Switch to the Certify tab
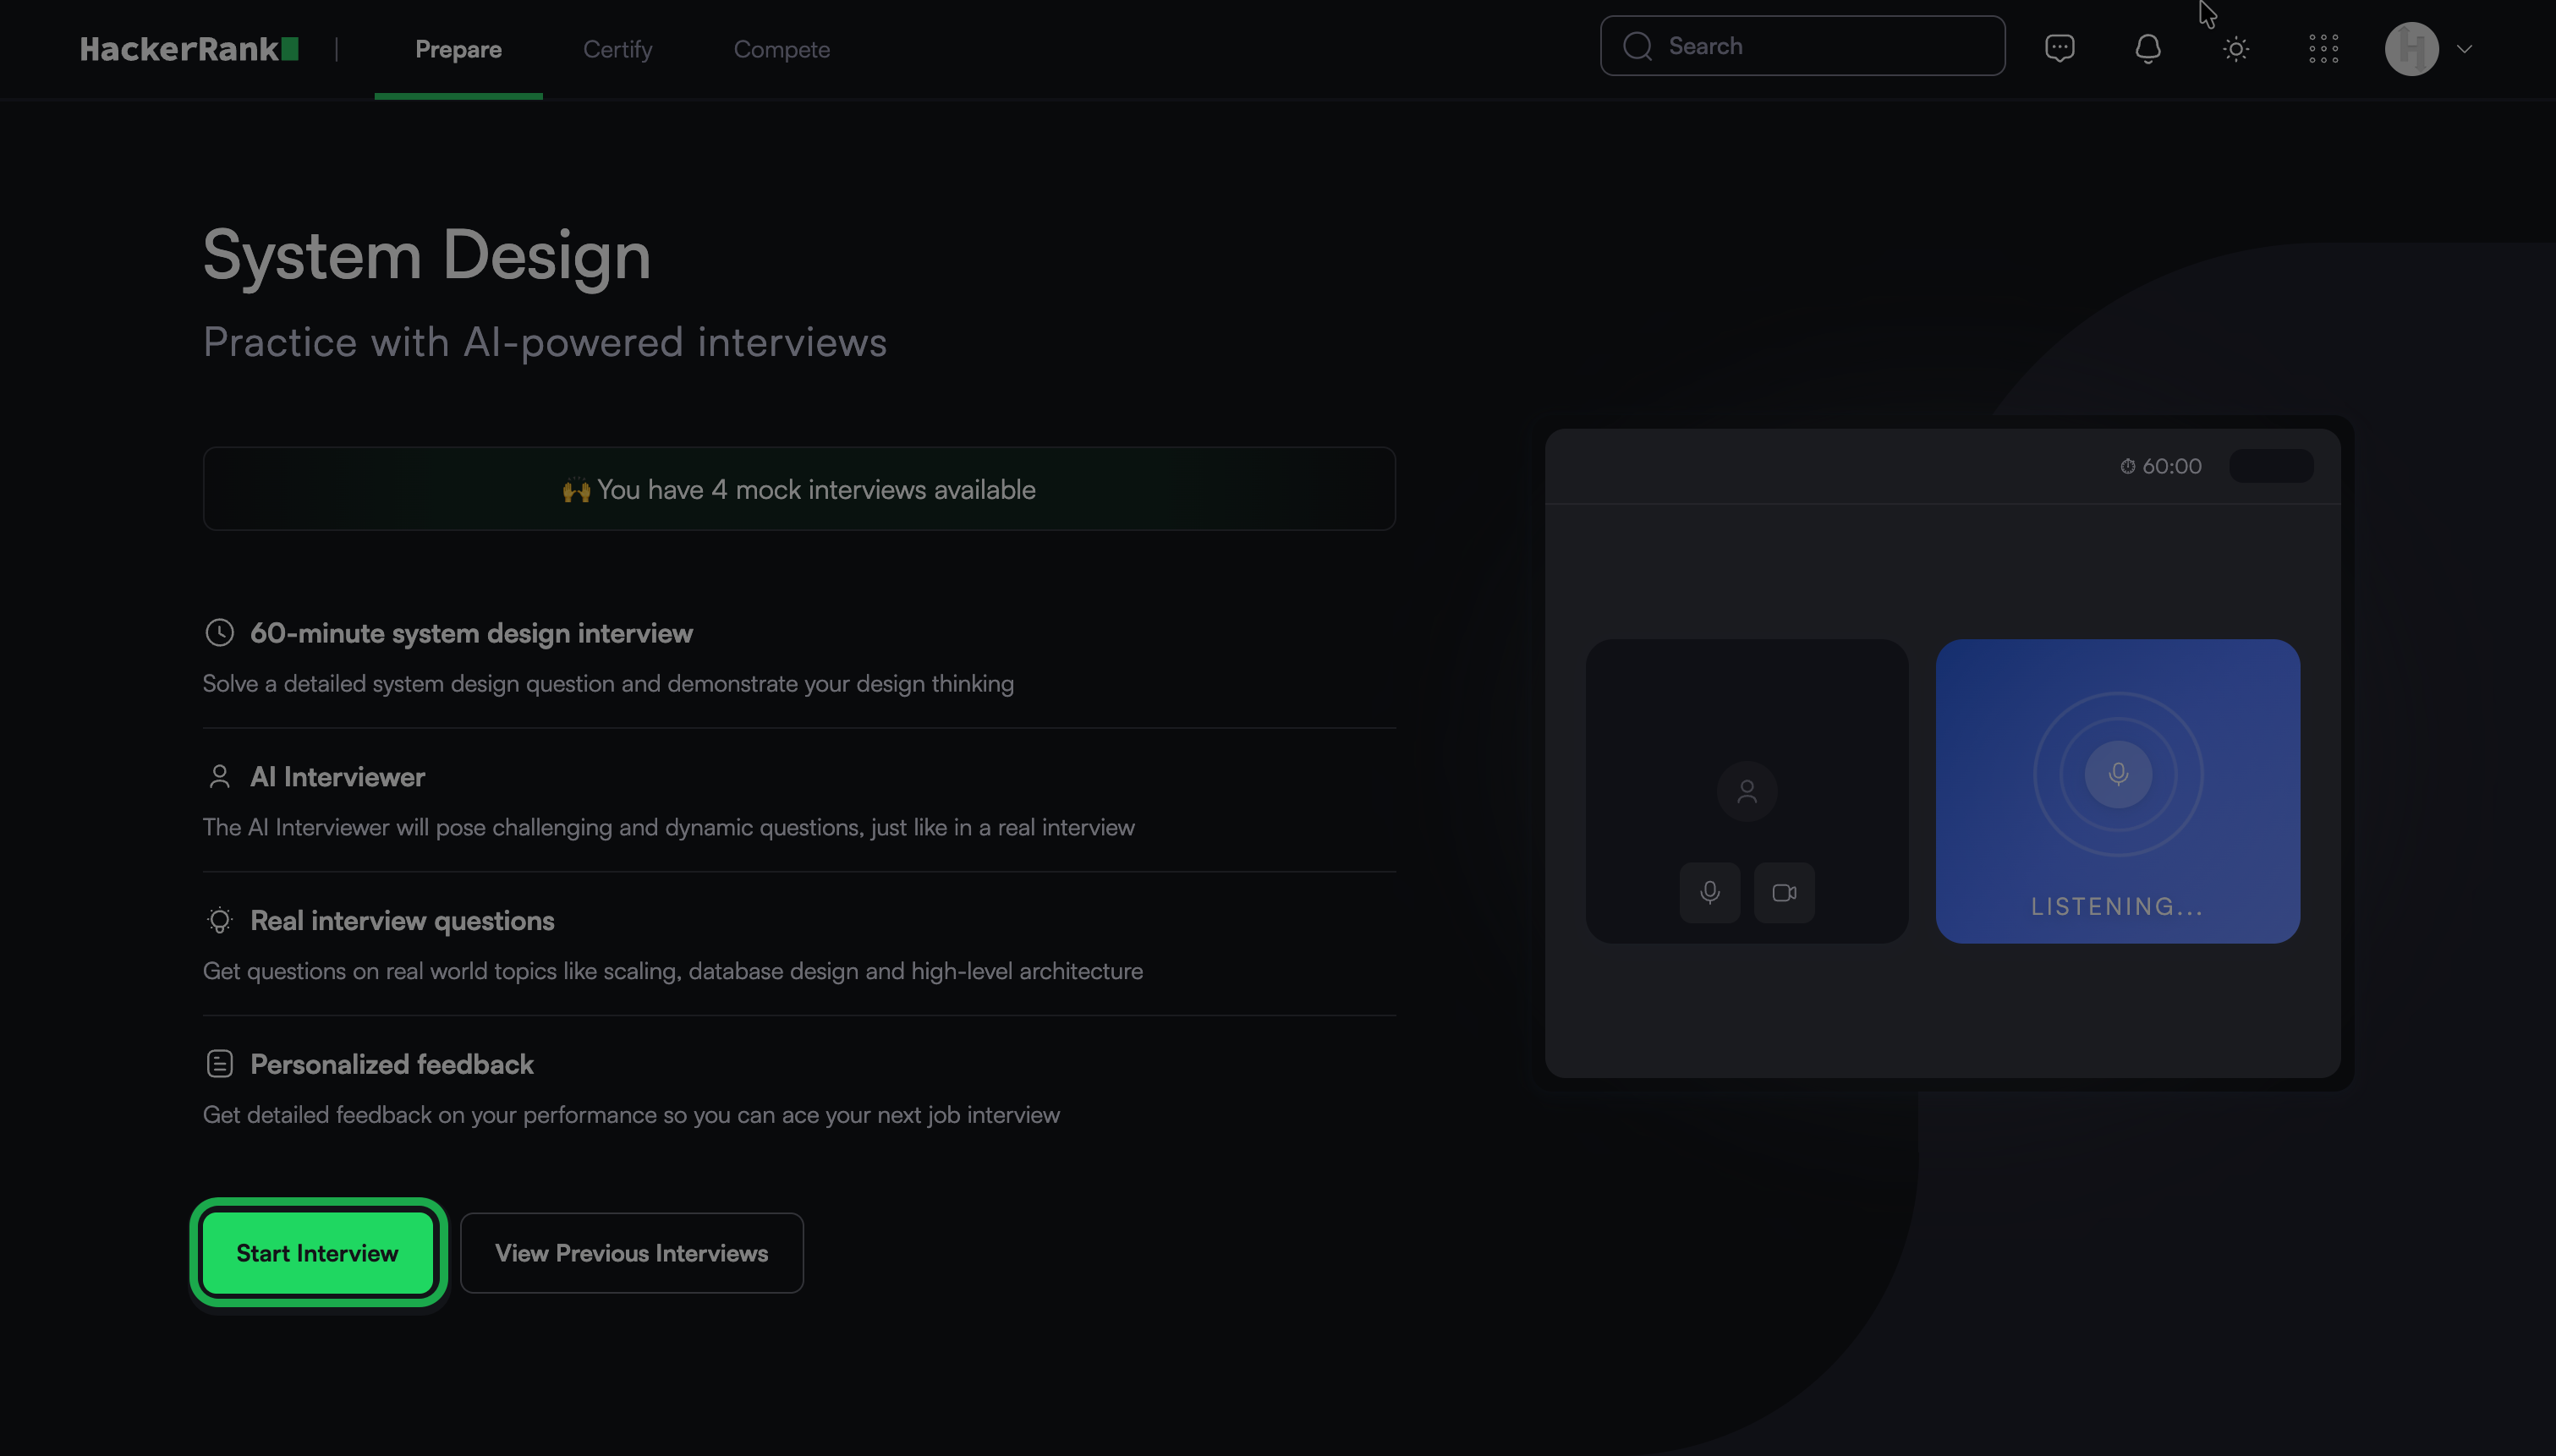 617,49
